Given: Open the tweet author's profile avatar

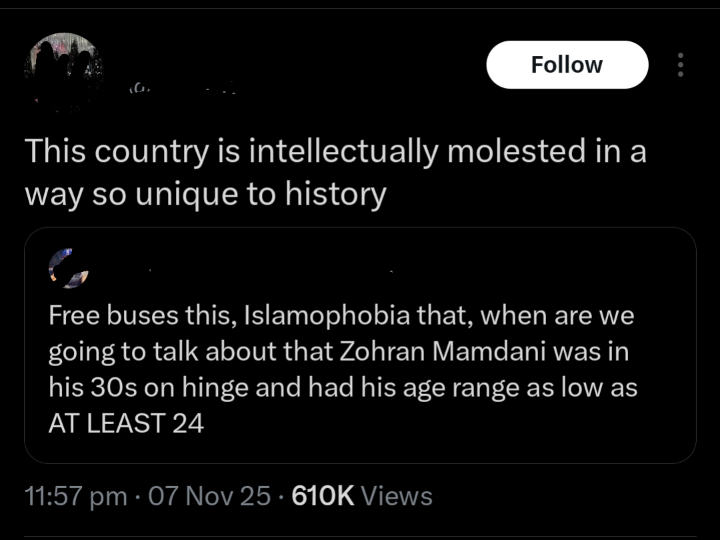Looking at the screenshot, I should coord(64,71).
